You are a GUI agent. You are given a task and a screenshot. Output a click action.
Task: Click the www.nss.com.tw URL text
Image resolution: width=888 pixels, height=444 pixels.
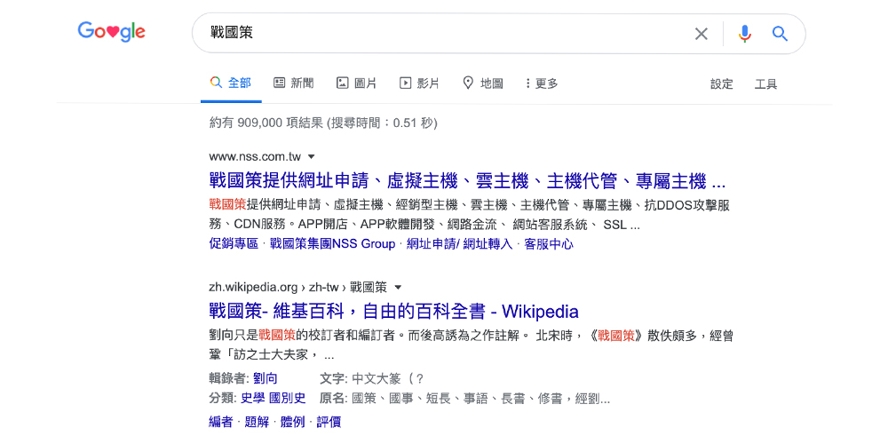(255, 157)
